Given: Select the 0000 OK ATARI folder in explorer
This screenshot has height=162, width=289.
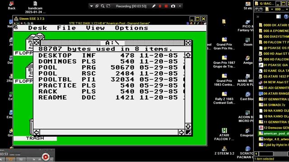Looking at the screenshot, I should tap(274, 25).
